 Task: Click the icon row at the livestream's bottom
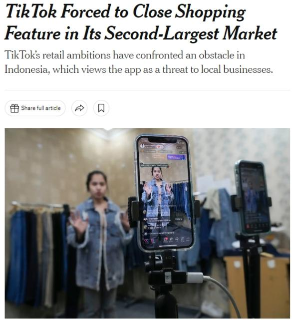pyautogui.click(x=167, y=240)
